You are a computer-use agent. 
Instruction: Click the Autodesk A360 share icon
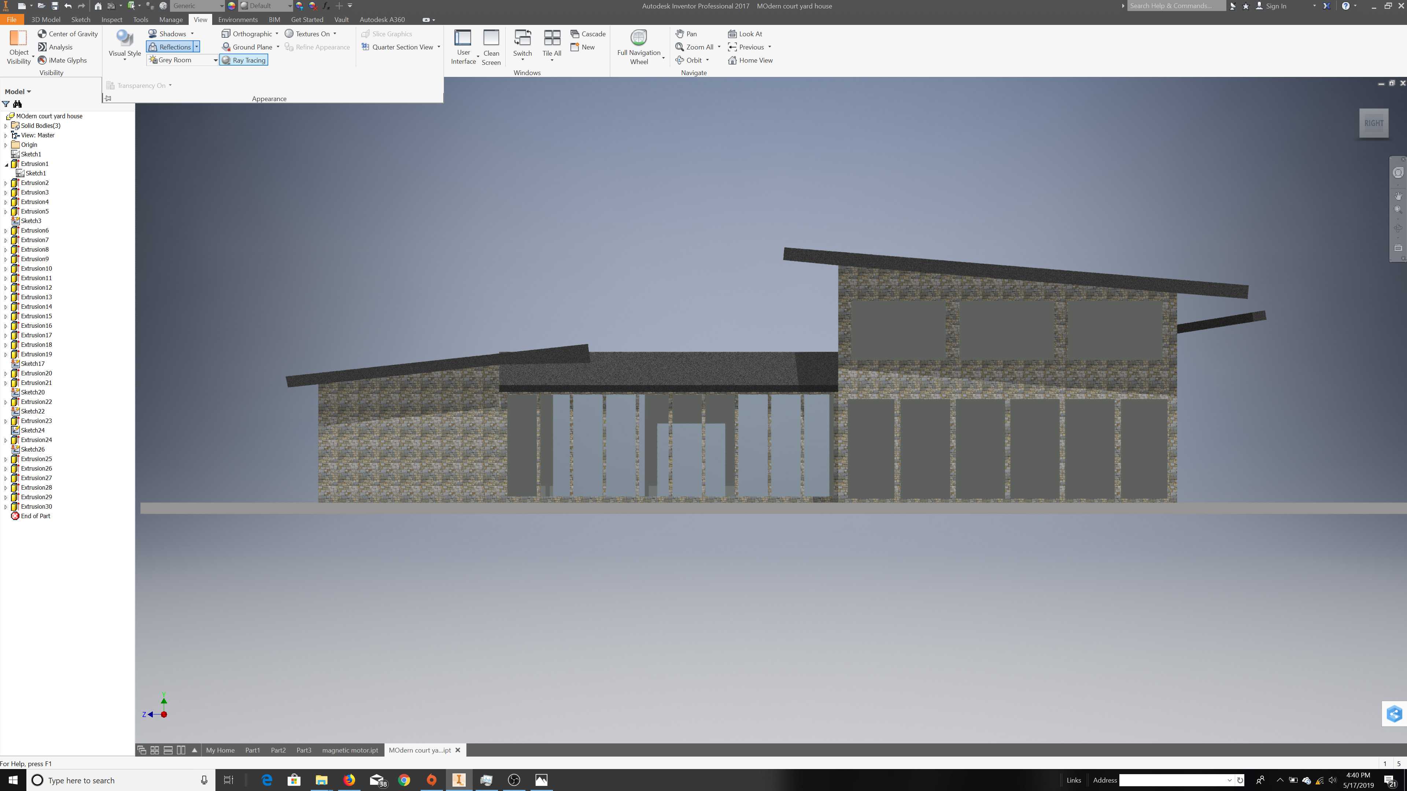(1394, 713)
